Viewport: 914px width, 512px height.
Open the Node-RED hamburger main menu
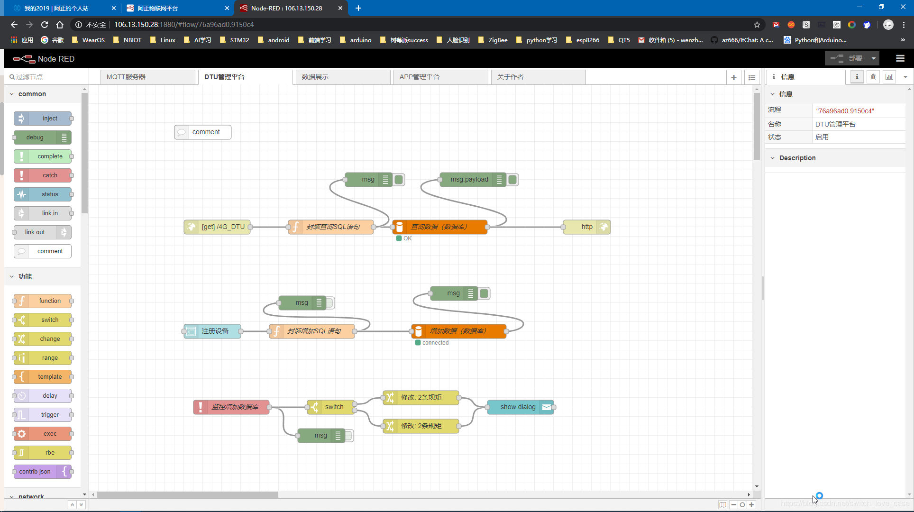tap(900, 59)
